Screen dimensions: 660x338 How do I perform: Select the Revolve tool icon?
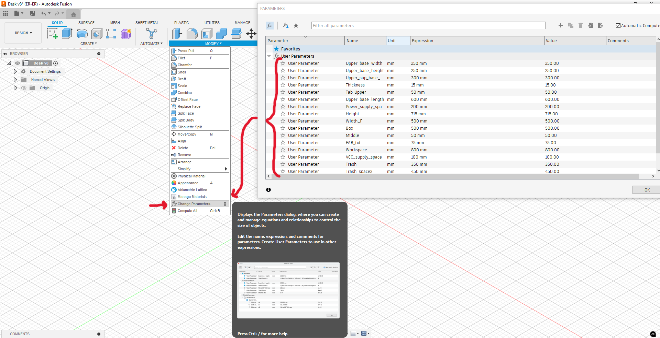pos(82,33)
